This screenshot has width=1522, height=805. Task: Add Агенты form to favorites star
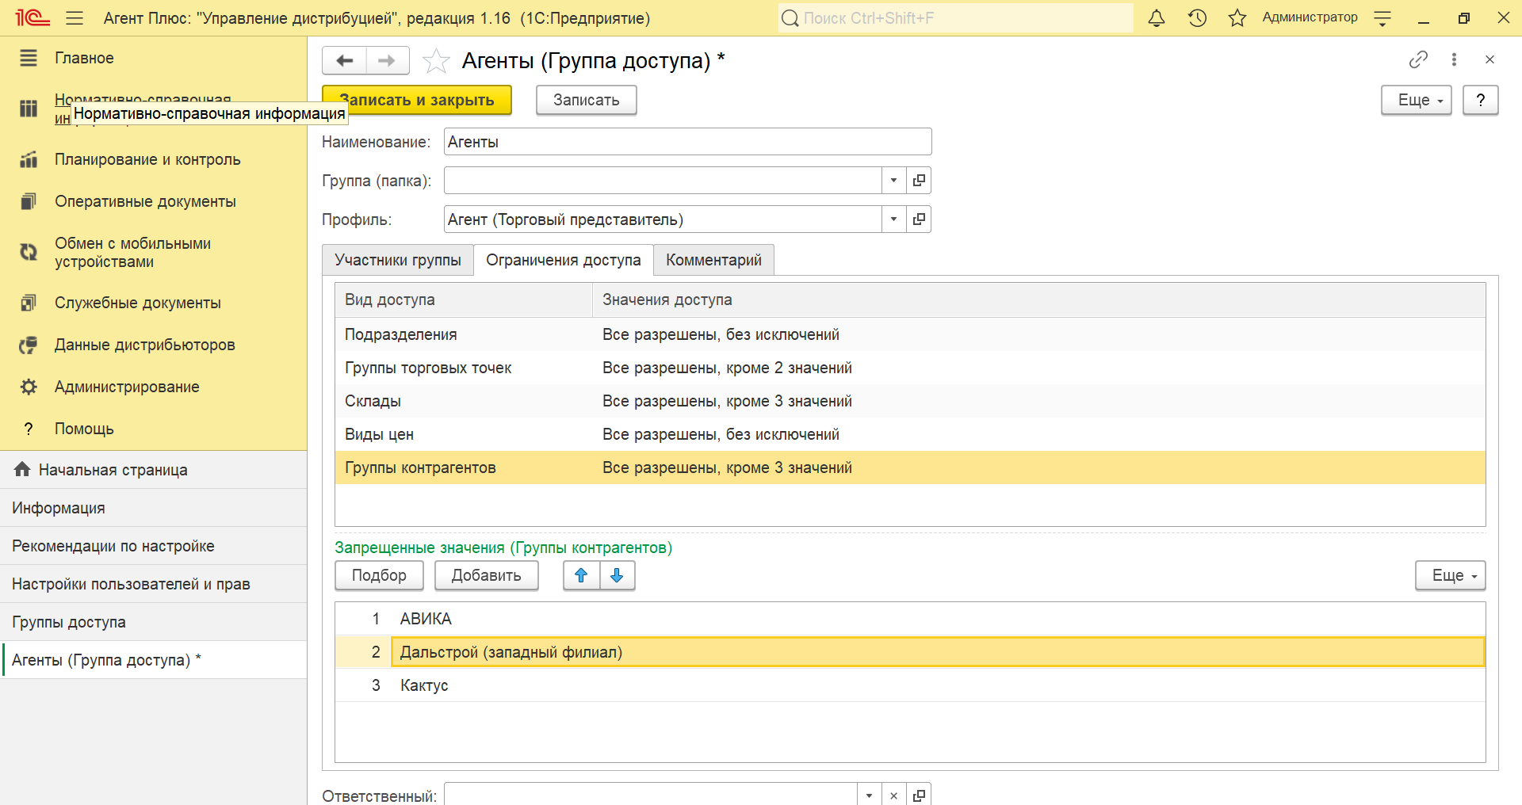436,60
